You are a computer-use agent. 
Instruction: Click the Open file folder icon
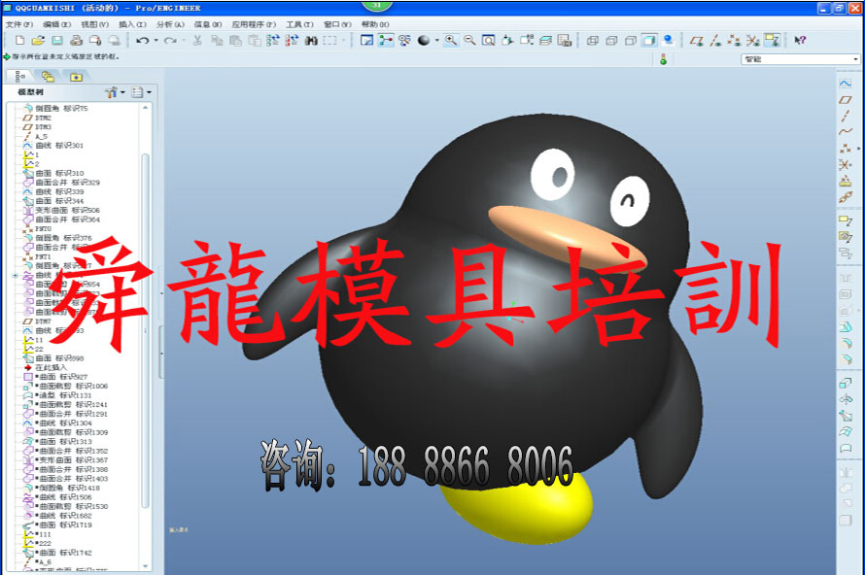(x=38, y=40)
